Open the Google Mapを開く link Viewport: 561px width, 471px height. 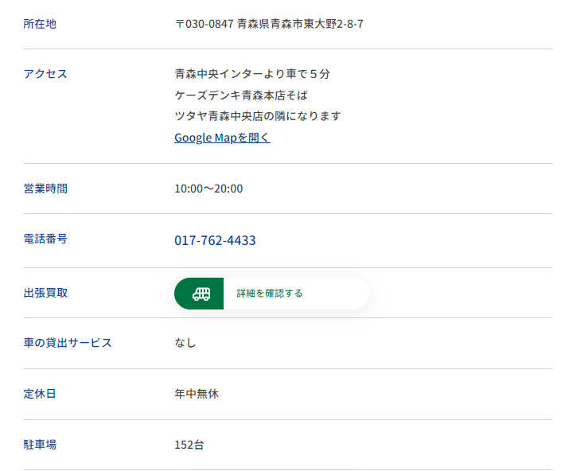[x=222, y=138]
